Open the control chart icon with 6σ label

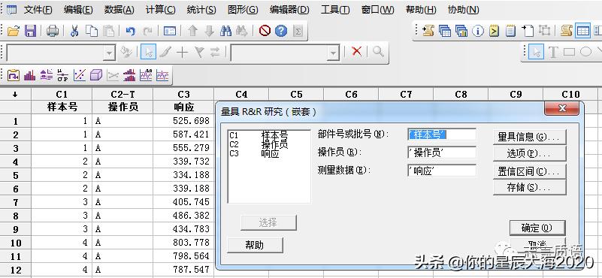click(x=146, y=75)
